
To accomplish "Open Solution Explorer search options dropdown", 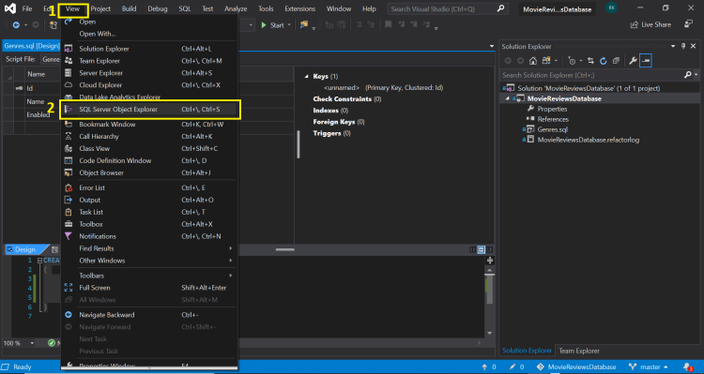I will point(696,75).
